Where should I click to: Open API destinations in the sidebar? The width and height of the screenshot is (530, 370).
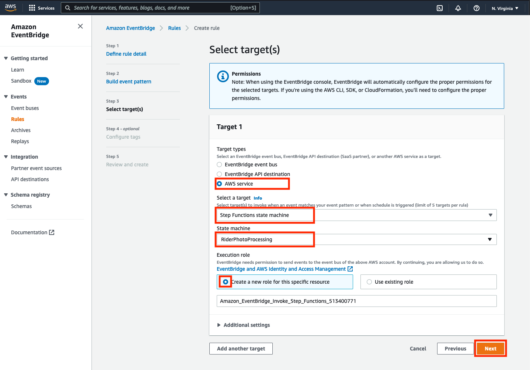(x=30, y=179)
